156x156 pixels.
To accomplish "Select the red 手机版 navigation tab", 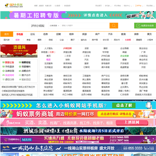I will pyautogui.click(x=19, y=34).
